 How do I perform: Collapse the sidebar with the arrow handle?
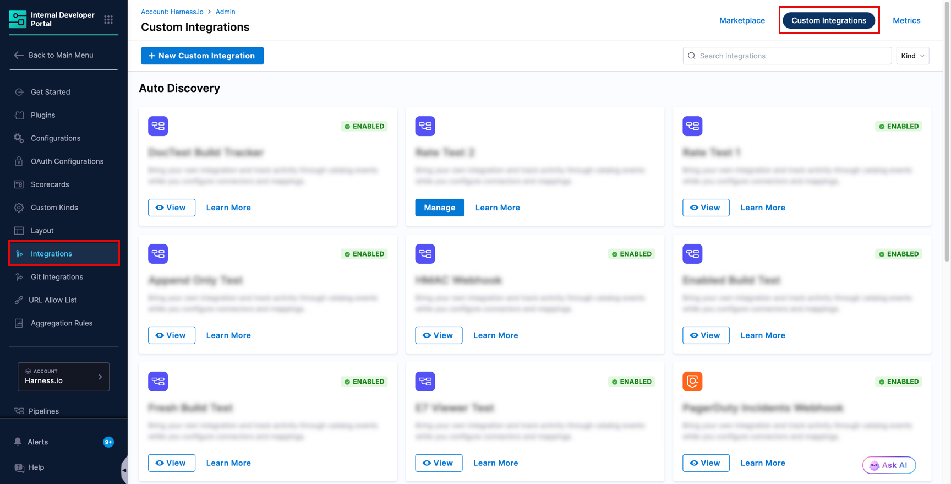124,470
